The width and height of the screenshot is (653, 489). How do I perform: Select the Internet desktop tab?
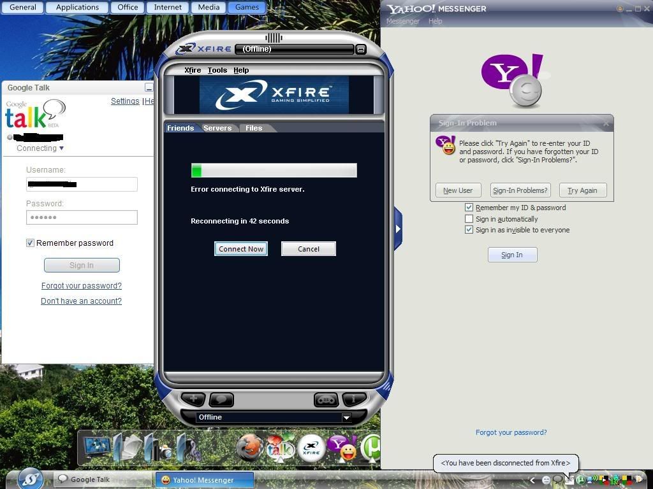168,8
